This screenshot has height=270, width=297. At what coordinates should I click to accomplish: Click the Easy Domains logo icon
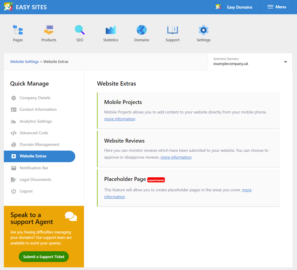(x=218, y=7)
